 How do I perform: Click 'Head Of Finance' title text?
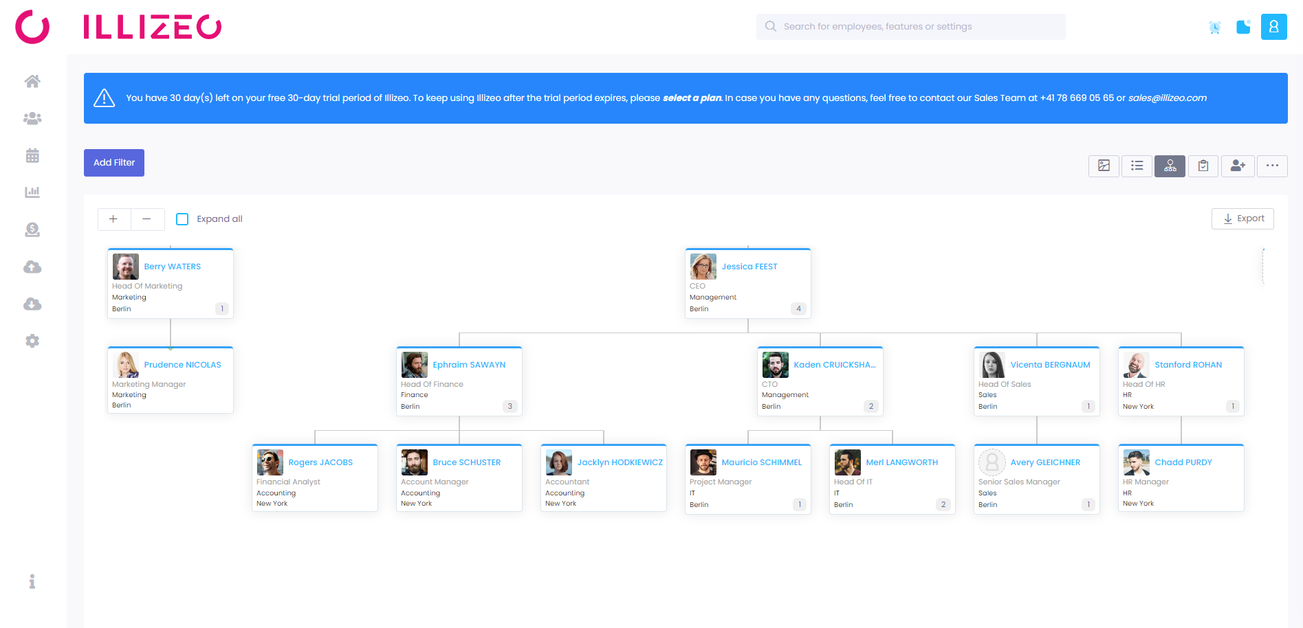pos(432,384)
